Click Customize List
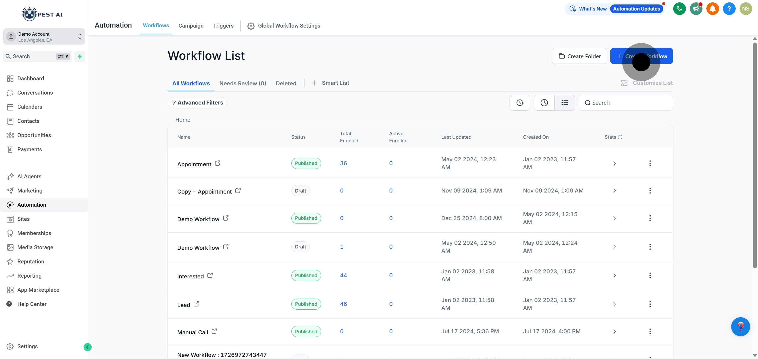The width and height of the screenshot is (758, 359). pos(647,83)
